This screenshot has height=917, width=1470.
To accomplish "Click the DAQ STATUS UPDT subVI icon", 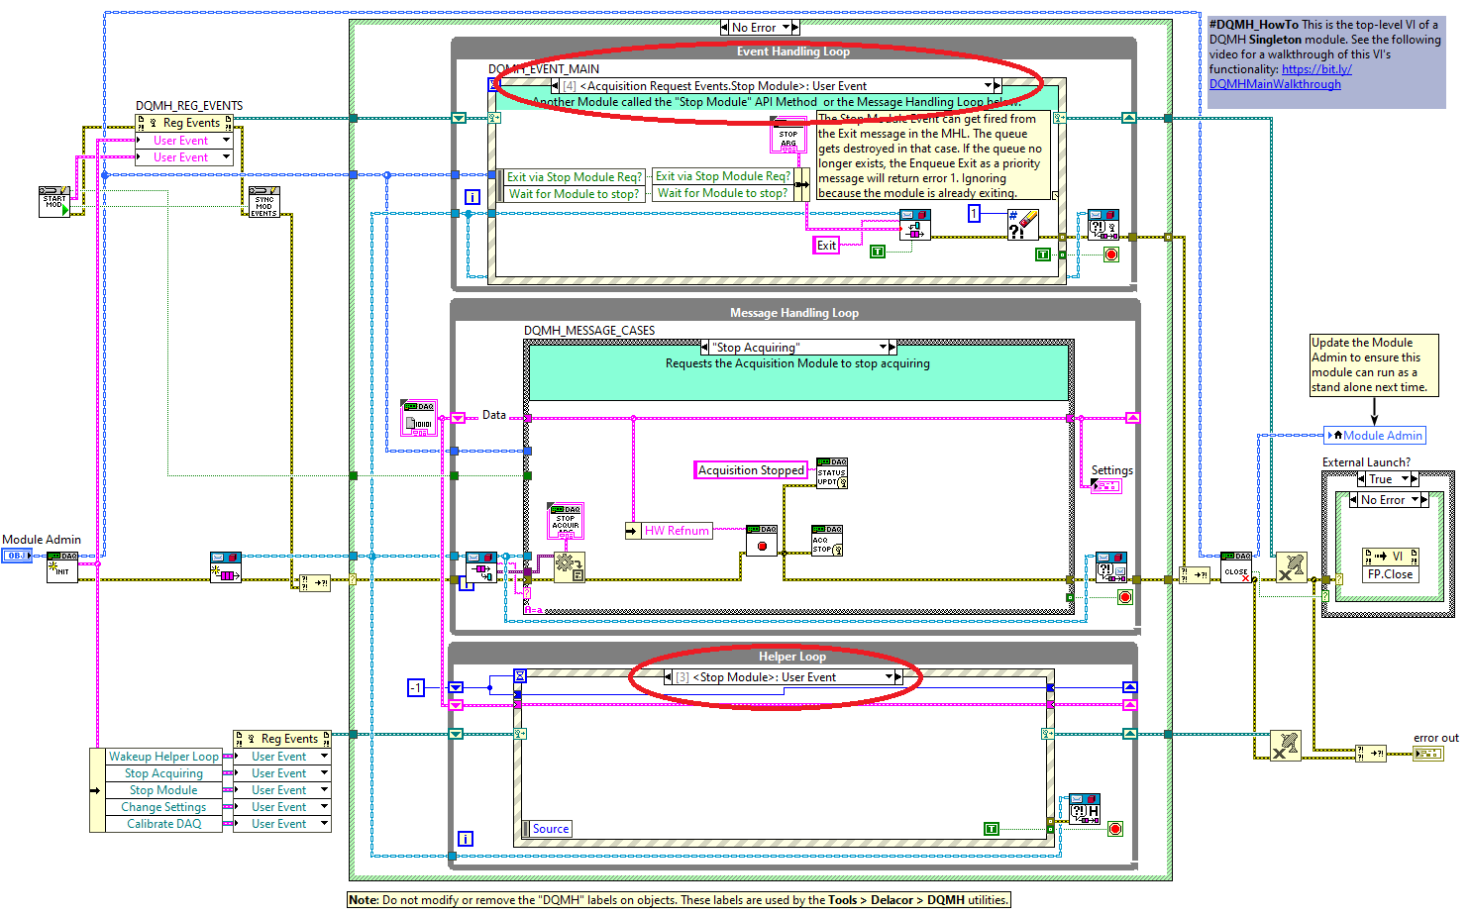I will click(x=832, y=472).
